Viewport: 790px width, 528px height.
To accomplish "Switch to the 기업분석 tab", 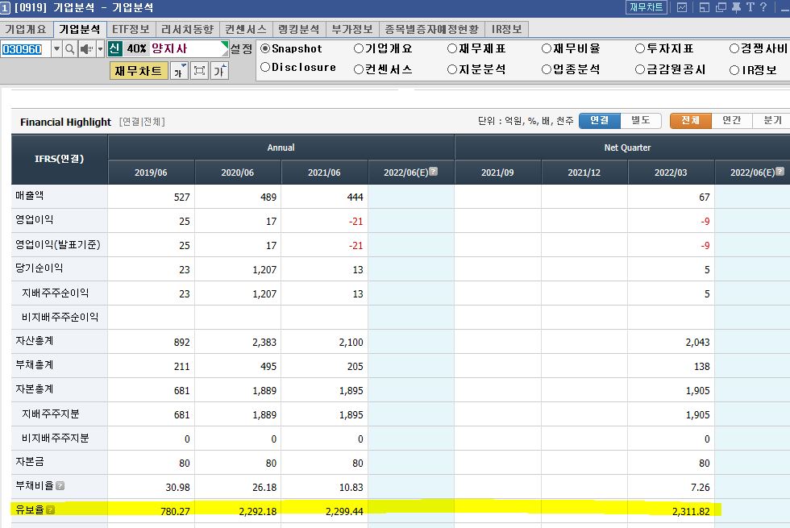I will (80, 29).
